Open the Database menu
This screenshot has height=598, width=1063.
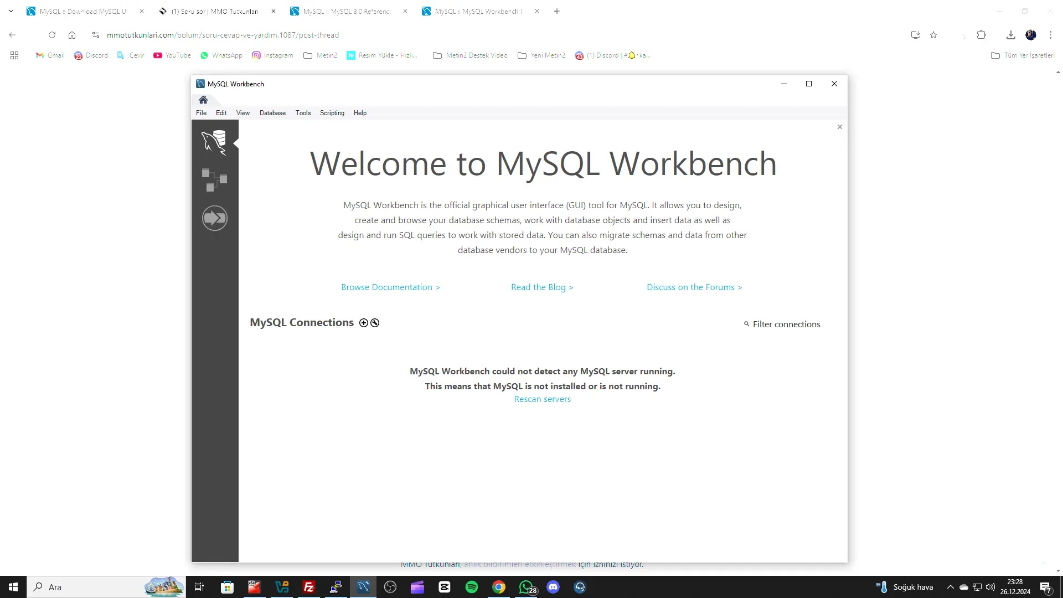[x=272, y=113]
